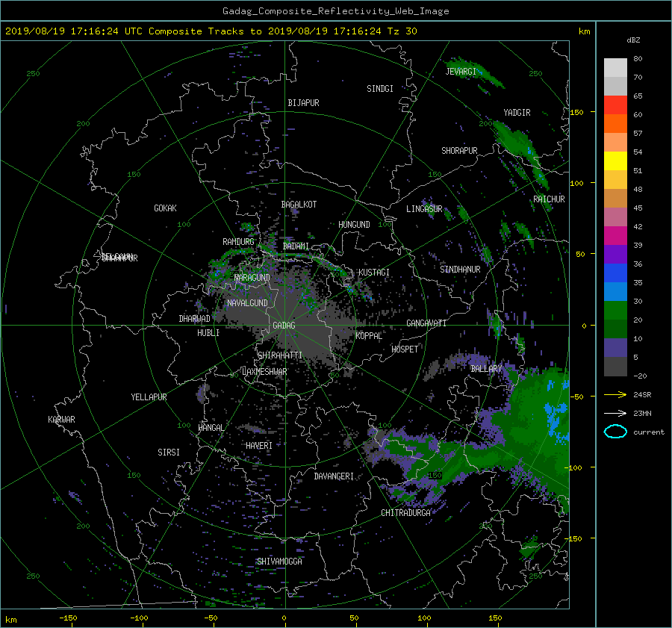Click the dBZ legend heading

click(633, 40)
